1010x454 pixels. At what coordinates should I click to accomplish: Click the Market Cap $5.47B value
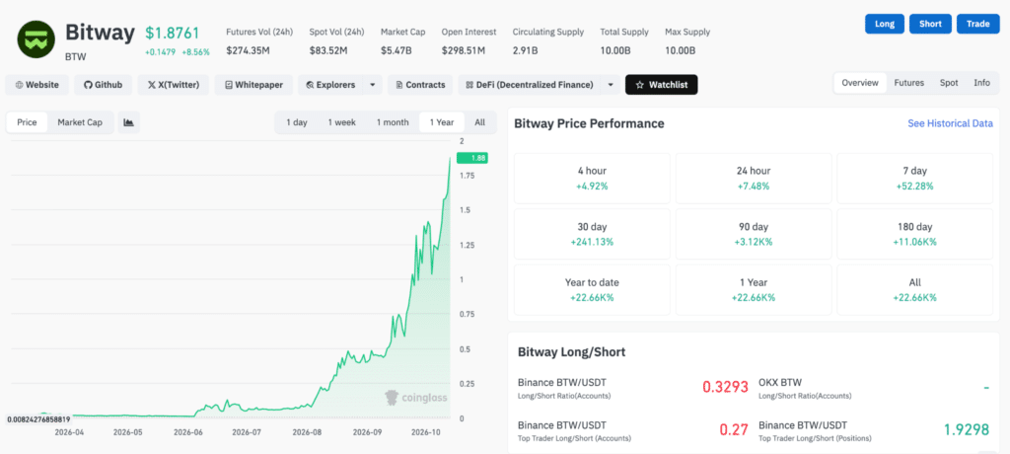pyautogui.click(x=398, y=50)
